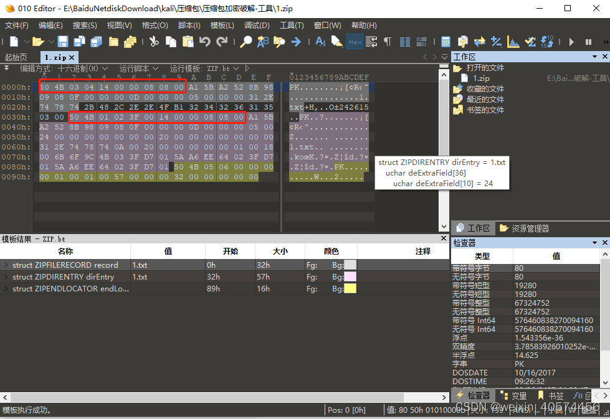The height and width of the screenshot is (419, 610).
Task: Expand struct ZIPDIRENTRY dirEntry row
Action: click(x=6, y=277)
